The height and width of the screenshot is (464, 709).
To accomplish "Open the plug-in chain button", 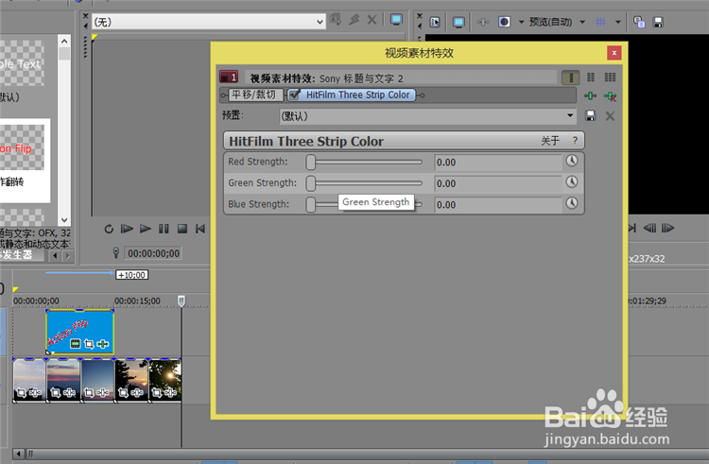I will tap(590, 95).
